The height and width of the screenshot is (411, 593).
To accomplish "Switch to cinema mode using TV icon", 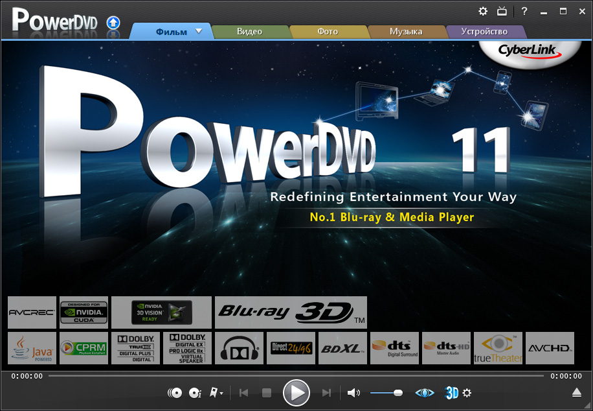I will [502, 11].
